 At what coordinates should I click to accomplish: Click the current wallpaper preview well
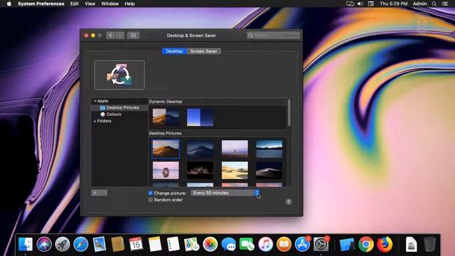point(119,75)
